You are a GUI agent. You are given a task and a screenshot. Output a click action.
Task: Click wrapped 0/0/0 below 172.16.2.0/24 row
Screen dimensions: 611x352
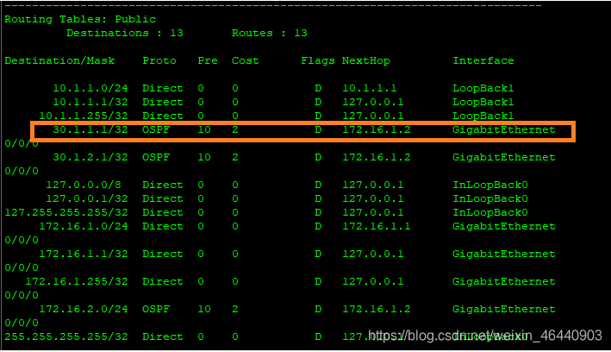22,324
